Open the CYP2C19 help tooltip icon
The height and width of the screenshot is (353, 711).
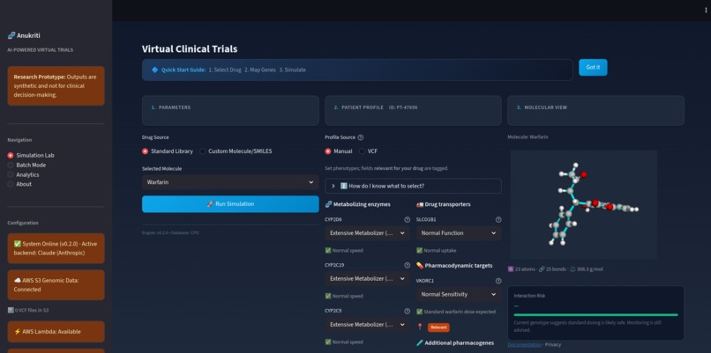(x=408, y=265)
